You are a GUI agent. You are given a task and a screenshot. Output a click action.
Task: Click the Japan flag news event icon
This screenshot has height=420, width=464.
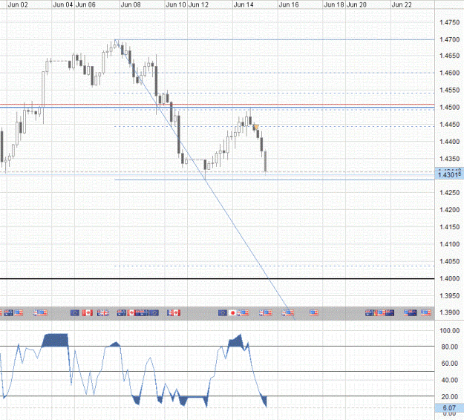(232, 313)
